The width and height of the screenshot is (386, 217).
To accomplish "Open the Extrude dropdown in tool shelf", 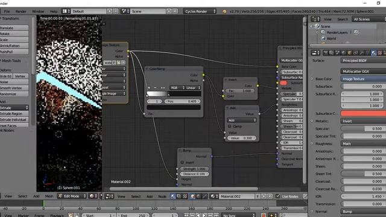I will click(14, 108).
